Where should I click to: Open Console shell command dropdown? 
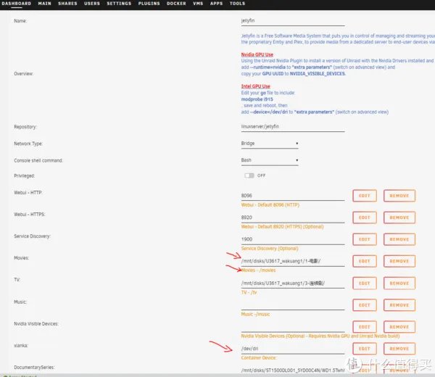270,160
